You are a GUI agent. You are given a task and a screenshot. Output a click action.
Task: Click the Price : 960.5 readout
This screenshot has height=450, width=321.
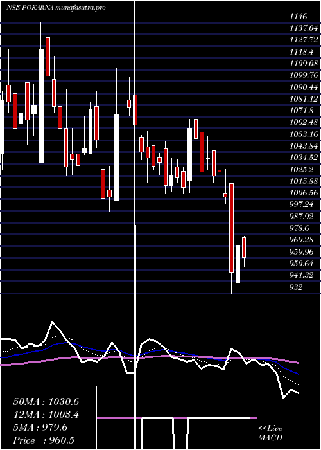tap(44, 440)
